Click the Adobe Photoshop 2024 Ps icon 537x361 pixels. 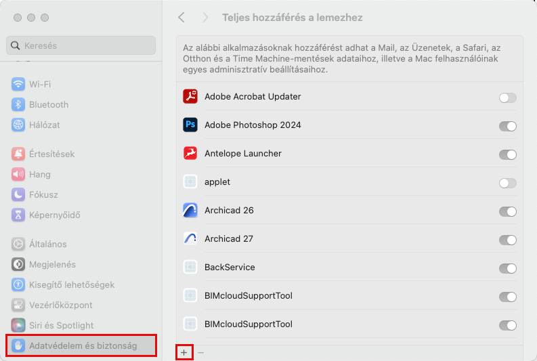190,125
